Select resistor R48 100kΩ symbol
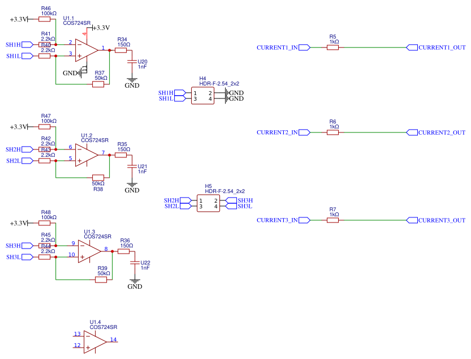This screenshot has height=359, width=471. pos(45,223)
